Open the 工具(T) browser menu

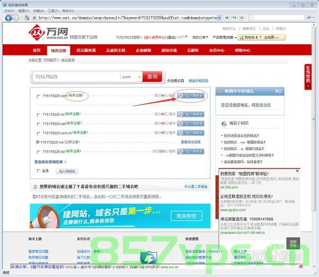53,11
